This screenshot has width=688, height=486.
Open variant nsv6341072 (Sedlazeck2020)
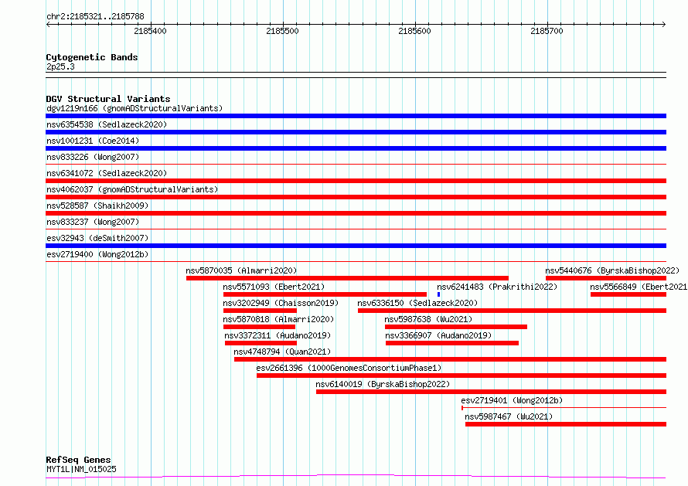click(x=107, y=173)
